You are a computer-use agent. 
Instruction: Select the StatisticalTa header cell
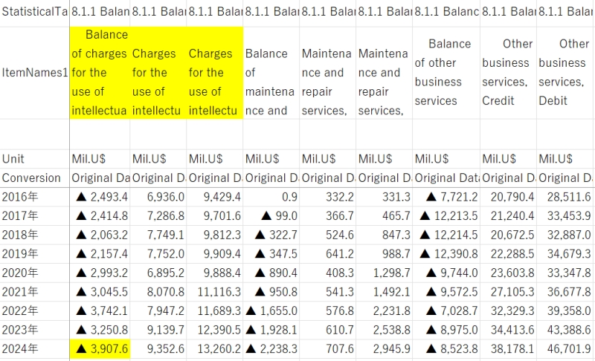pos(34,13)
